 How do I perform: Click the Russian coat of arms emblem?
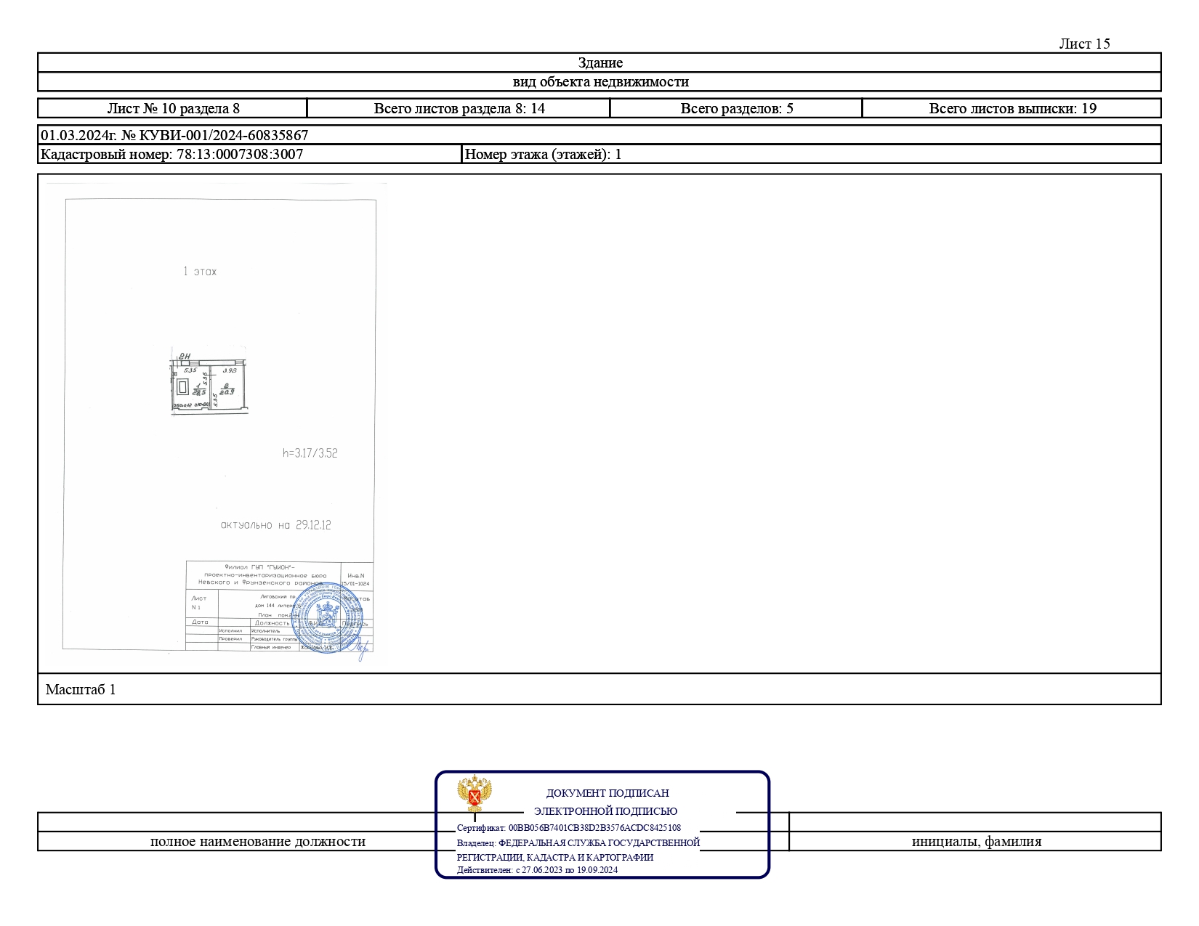point(474,794)
